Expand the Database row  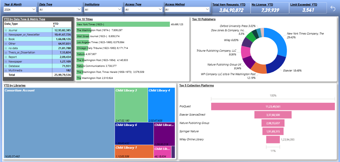(6, 66)
